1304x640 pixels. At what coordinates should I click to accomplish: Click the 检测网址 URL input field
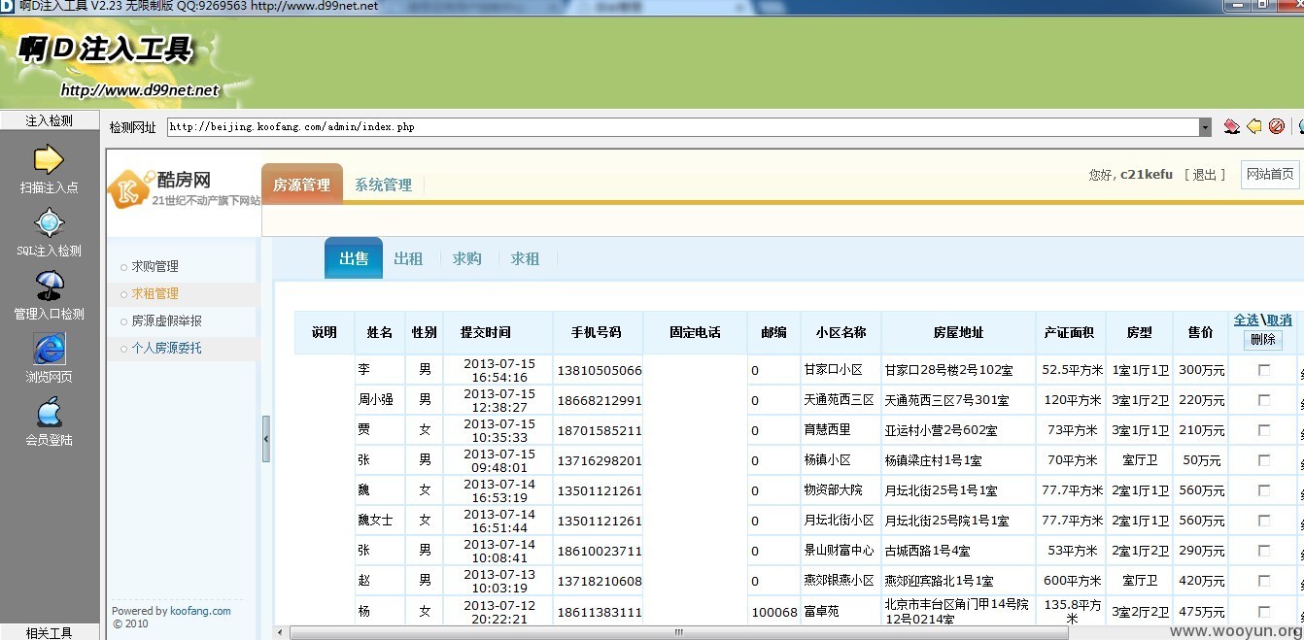(683, 127)
